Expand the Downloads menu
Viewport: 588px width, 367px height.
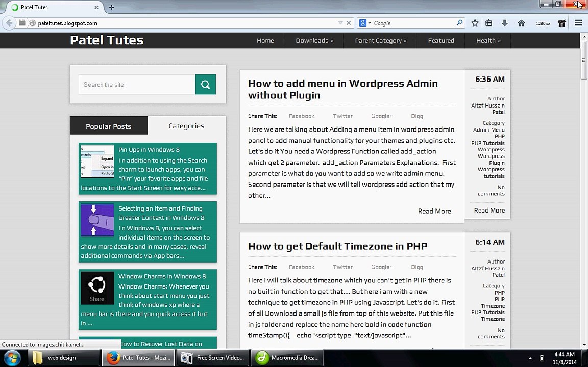point(314,40)
